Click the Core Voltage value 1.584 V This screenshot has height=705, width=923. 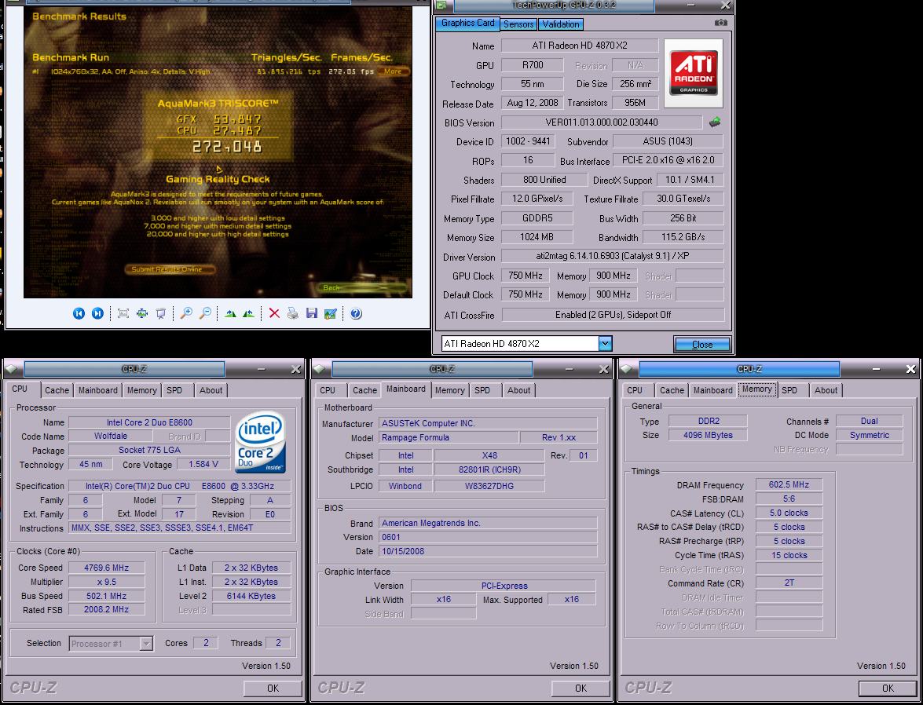coord(203,464)
